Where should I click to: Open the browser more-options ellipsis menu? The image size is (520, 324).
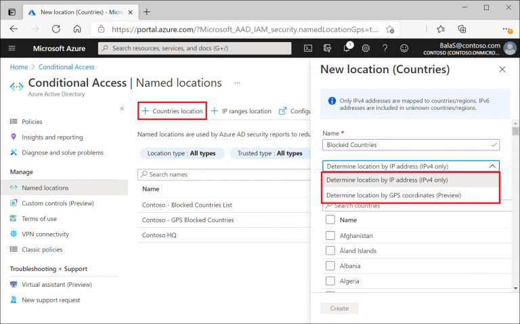pos(507,30)
